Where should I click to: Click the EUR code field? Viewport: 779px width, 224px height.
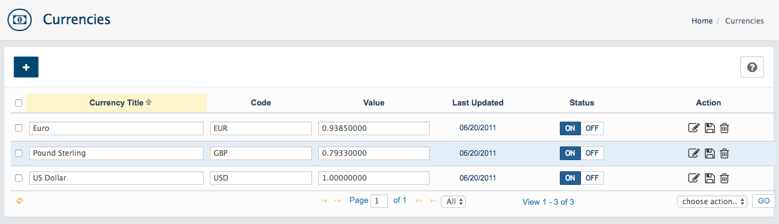(x=261, y=128)
